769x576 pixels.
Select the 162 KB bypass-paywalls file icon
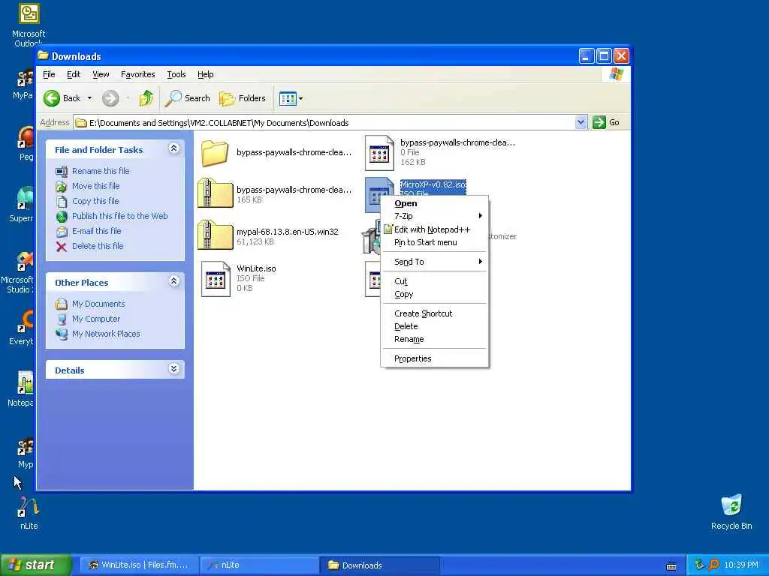(x=379, y=153)
